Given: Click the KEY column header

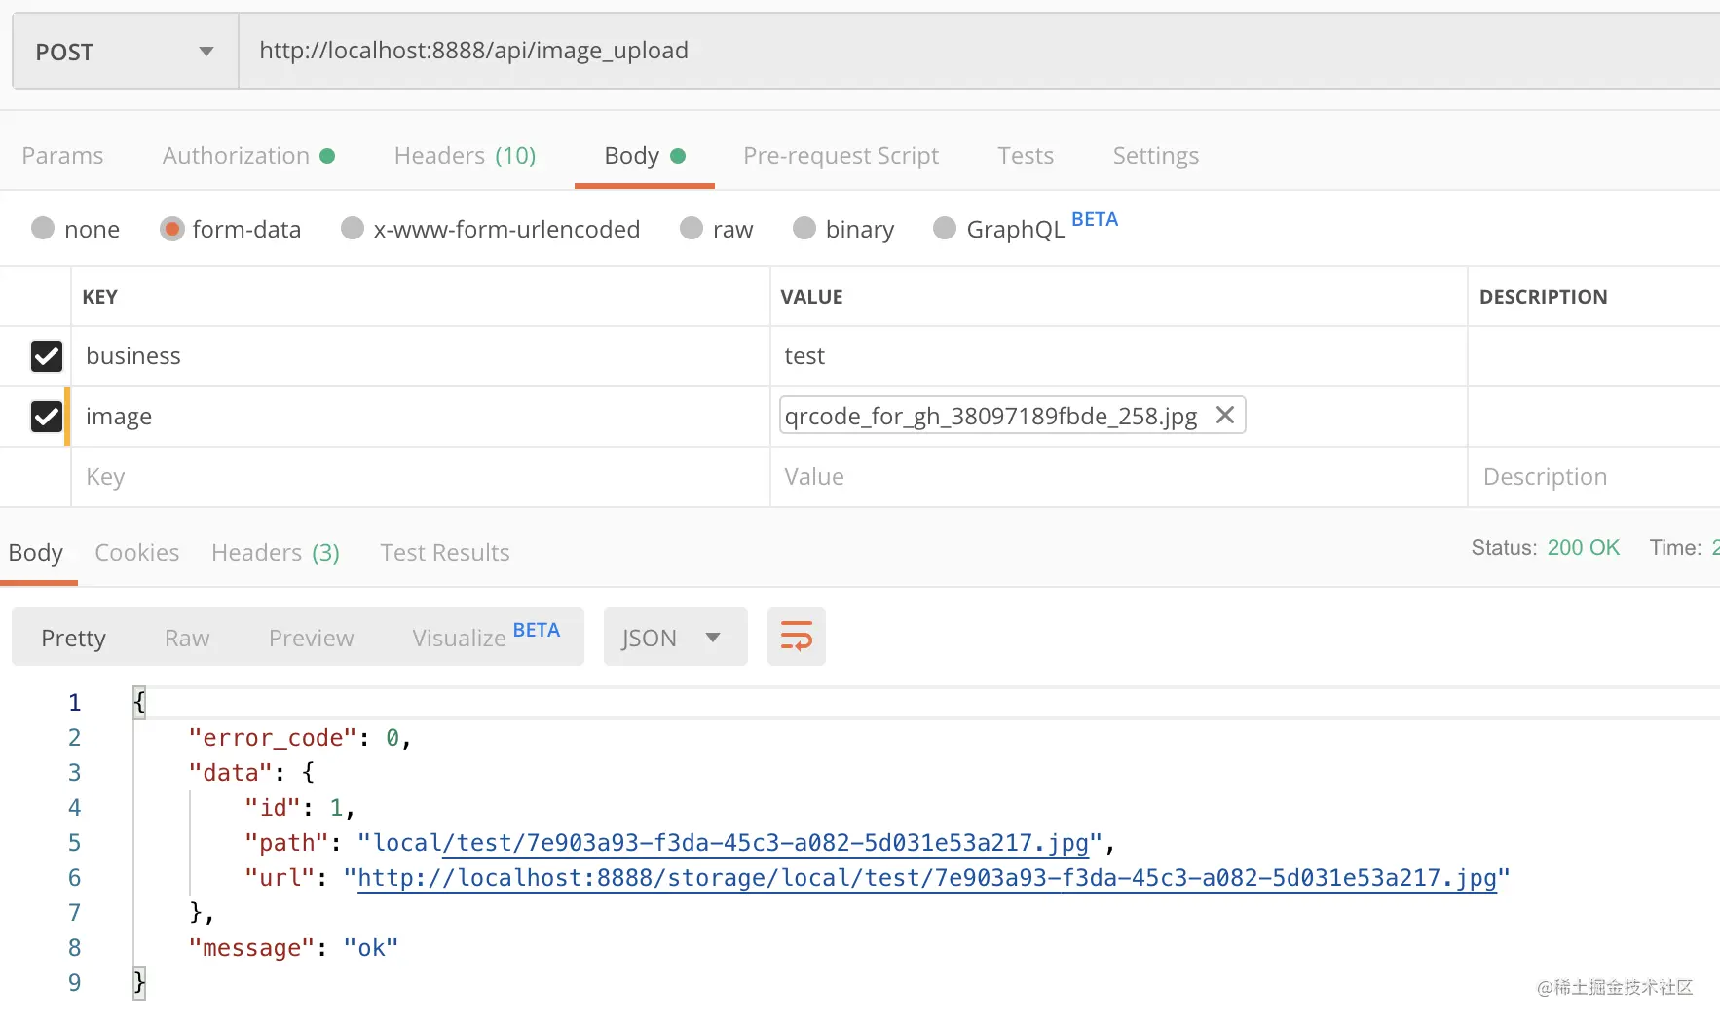Looking at the screenshot, I should (99, 297).
